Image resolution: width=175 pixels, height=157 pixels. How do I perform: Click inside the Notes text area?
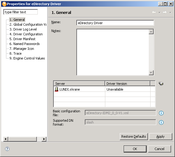pos(113,52)
